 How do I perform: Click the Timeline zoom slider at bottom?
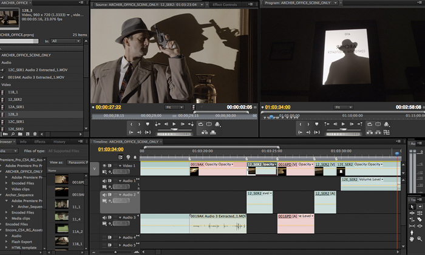click(115, 252)
